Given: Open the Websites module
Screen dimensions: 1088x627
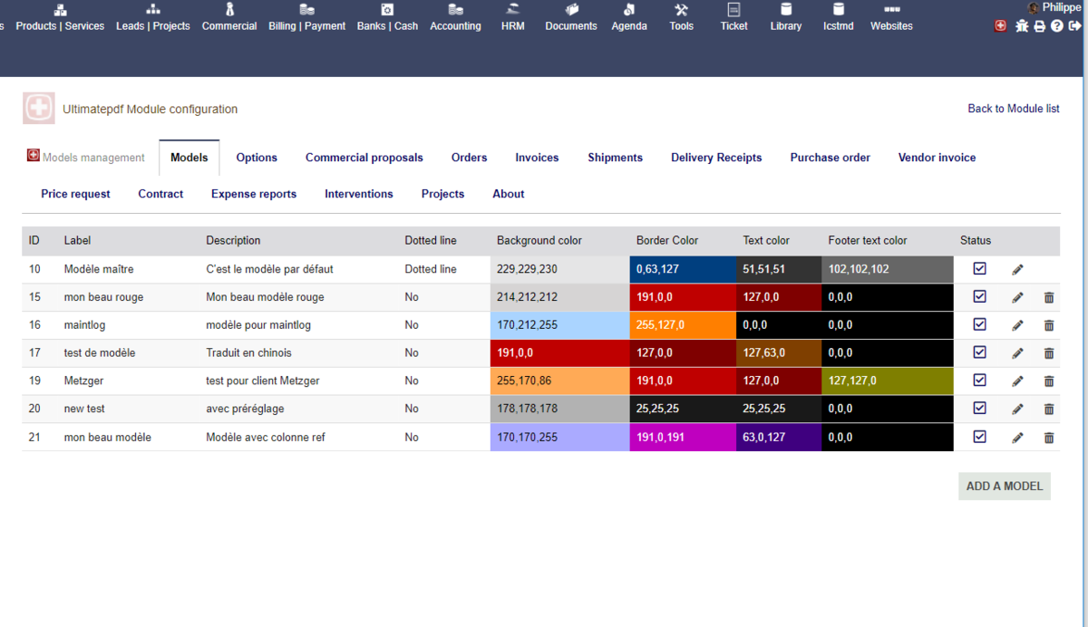Looking at the screenshot, I should (x=891, y=17).
